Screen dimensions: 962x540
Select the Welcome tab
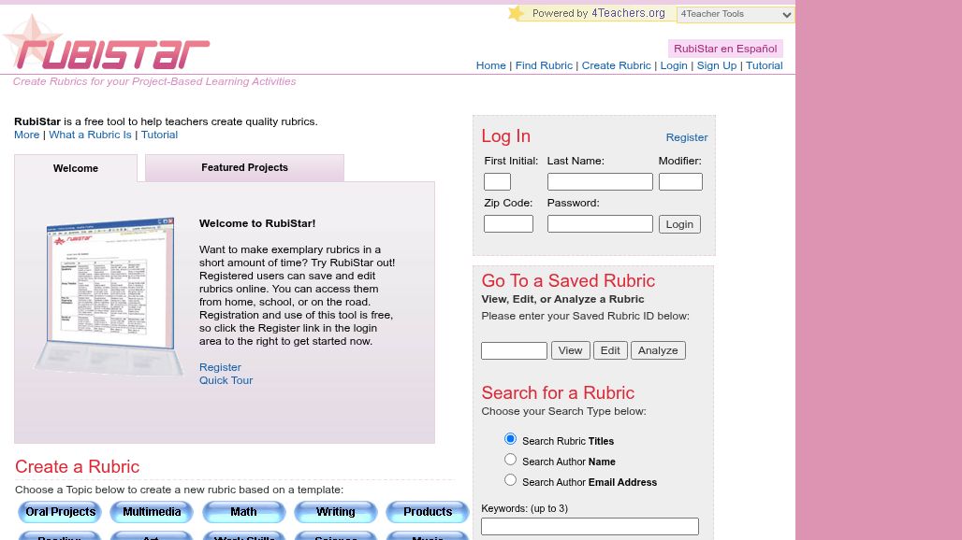pyautogui.click(x=76, y=168)
